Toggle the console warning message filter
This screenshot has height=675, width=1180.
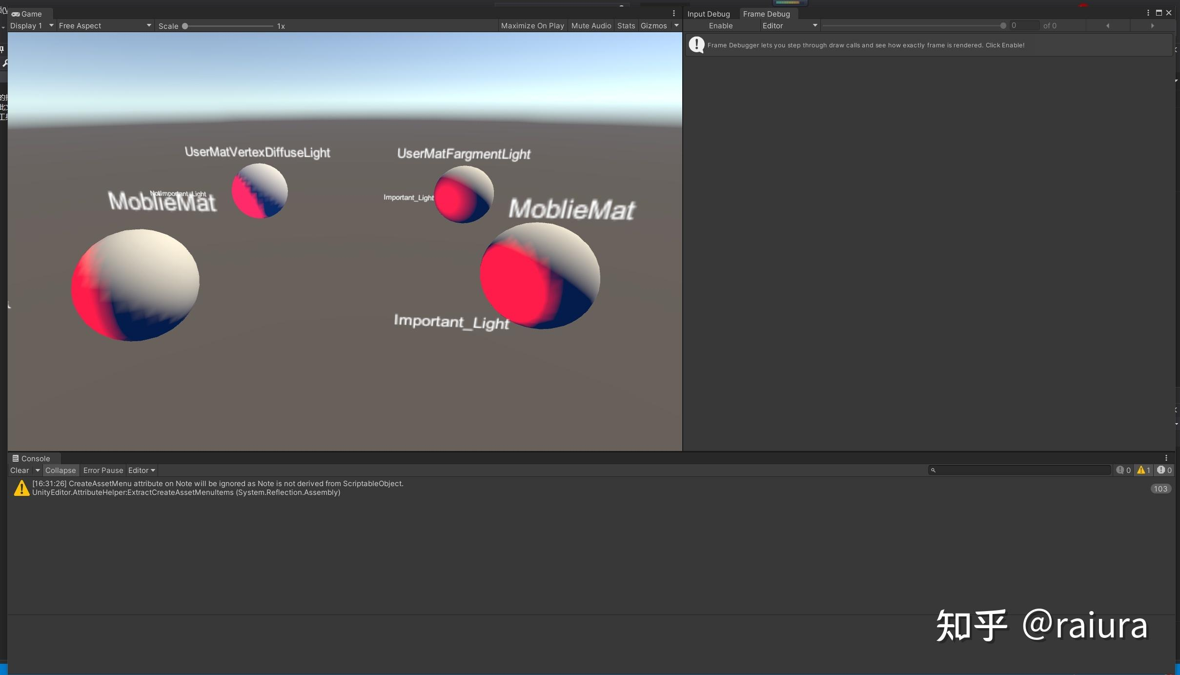[1144, 470]
